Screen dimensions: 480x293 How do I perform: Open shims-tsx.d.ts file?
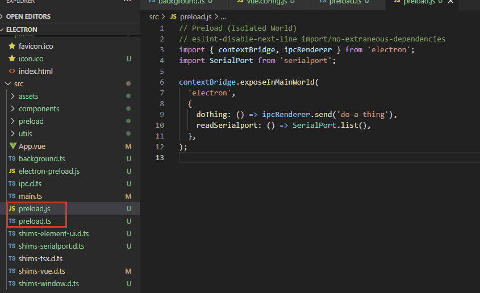click(x=70, y=259)
